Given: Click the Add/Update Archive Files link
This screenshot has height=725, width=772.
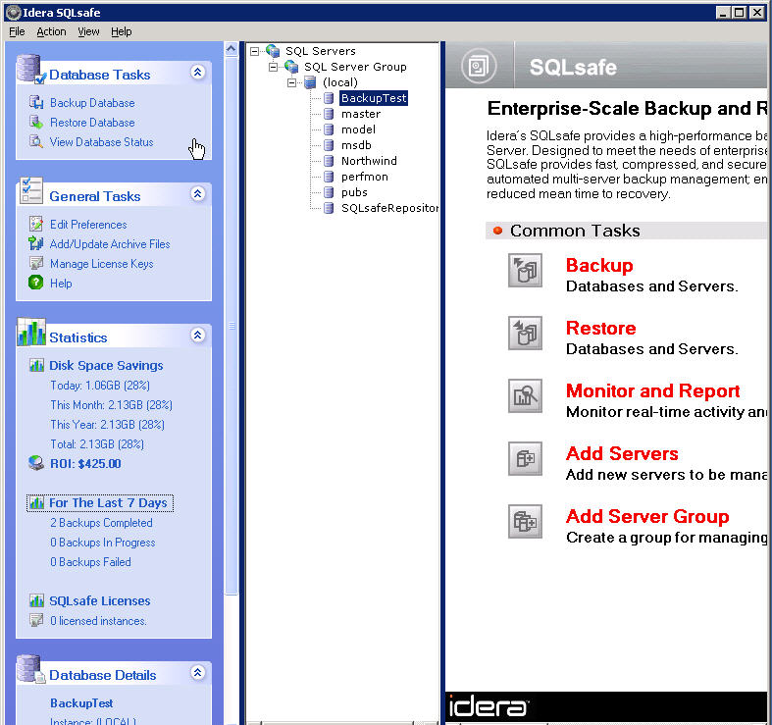Looking at the screenshot, I should (110, 244).
